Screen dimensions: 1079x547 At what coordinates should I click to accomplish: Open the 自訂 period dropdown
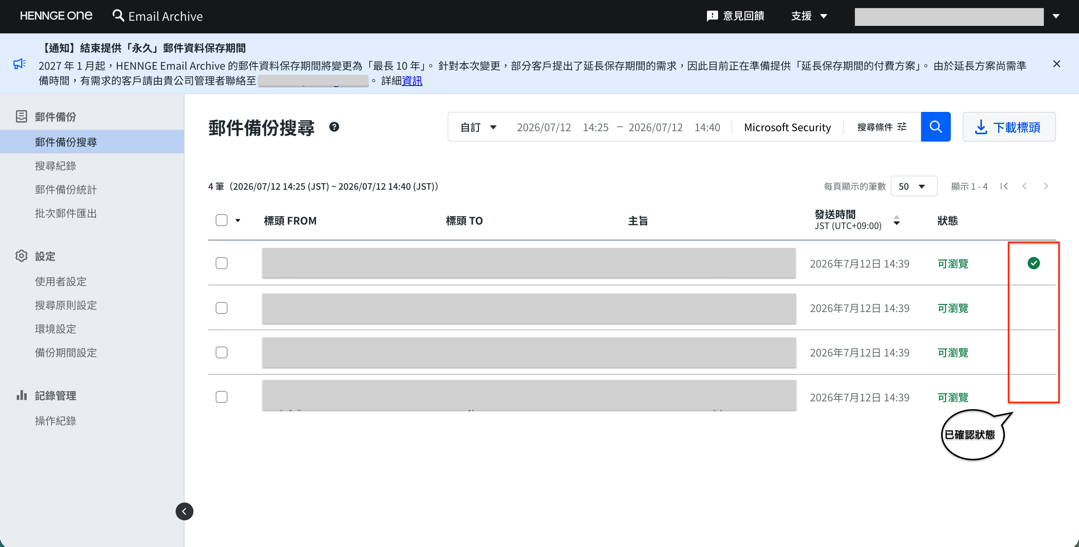pos(478,127)
